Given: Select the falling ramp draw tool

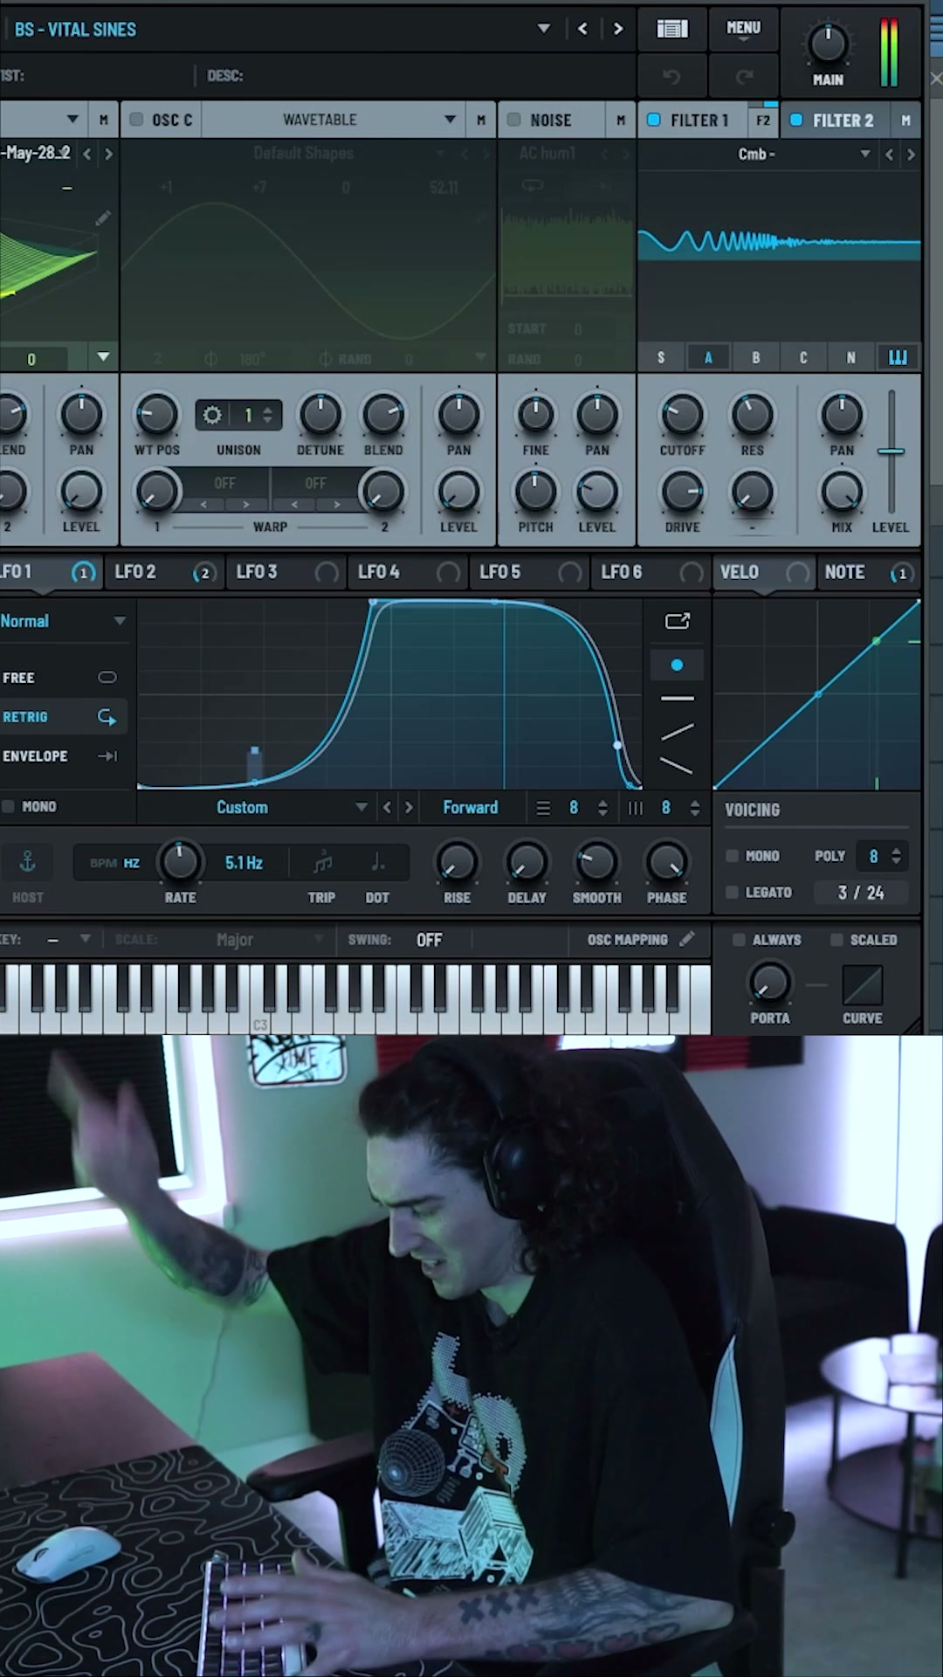Looking at the screenshot, I should [677, 766].
